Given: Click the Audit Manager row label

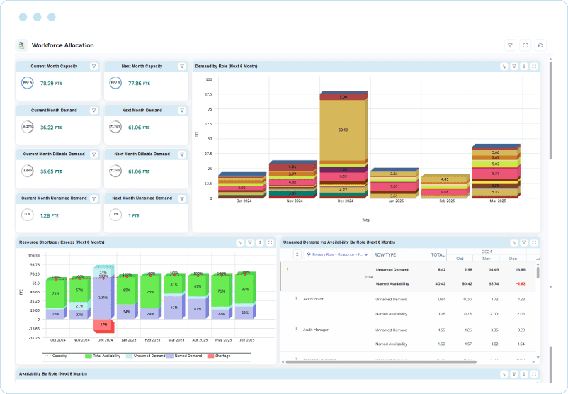Looking at the screenshot, I should tap(315, 330).
